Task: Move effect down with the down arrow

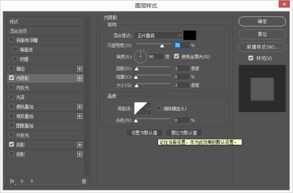Action: pos(32,181)
